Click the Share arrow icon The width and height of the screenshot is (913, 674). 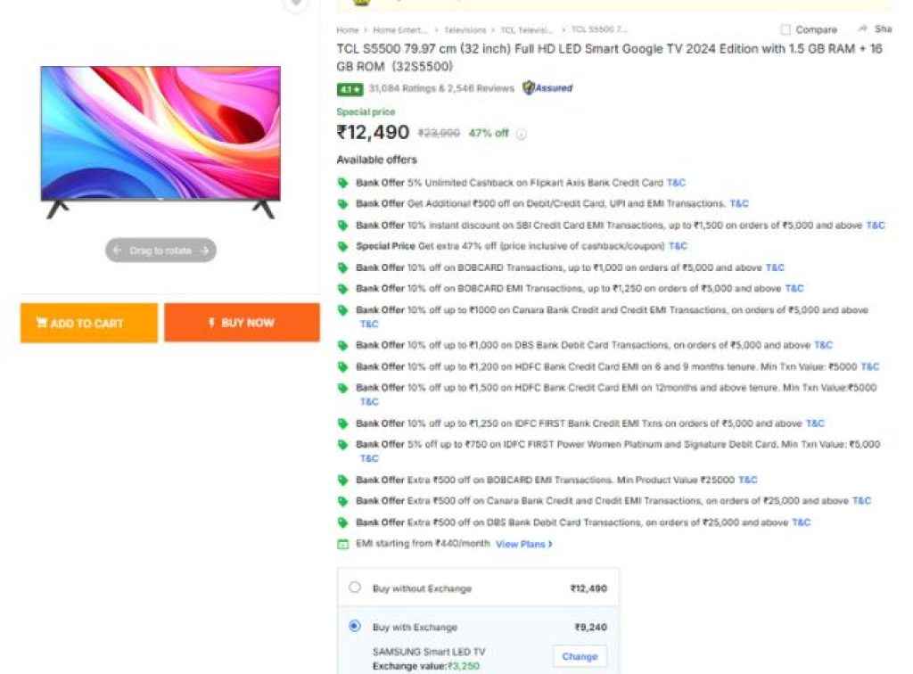[x=863, y=29]
